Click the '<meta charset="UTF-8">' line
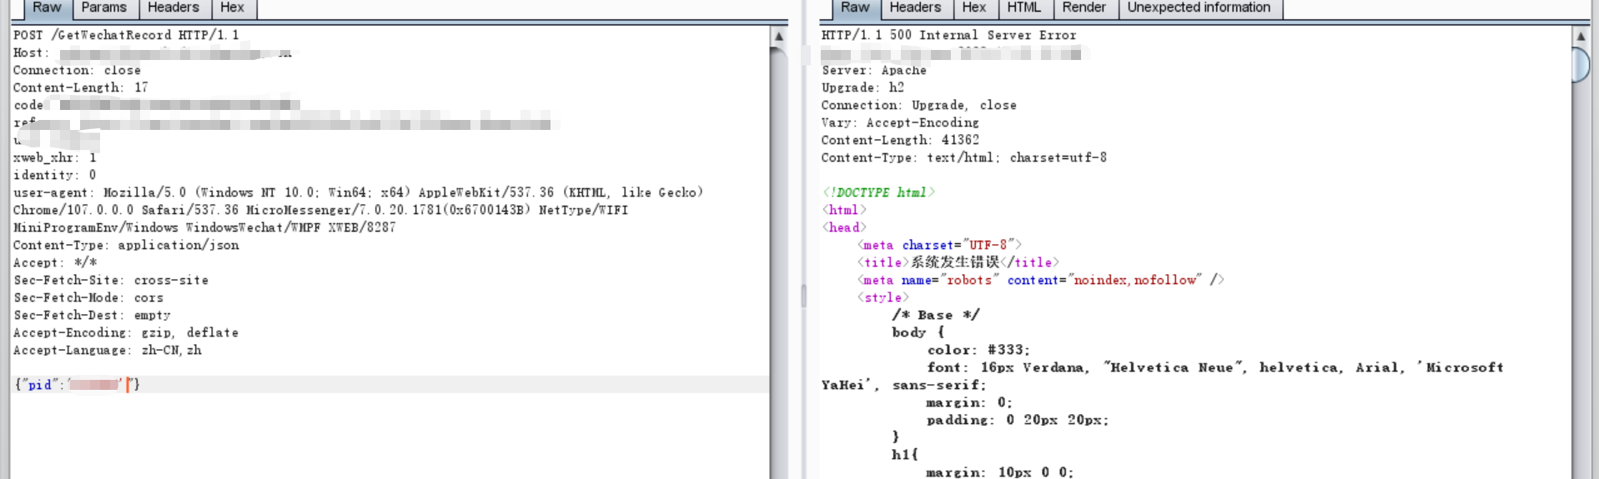 (x=939, y=245)
